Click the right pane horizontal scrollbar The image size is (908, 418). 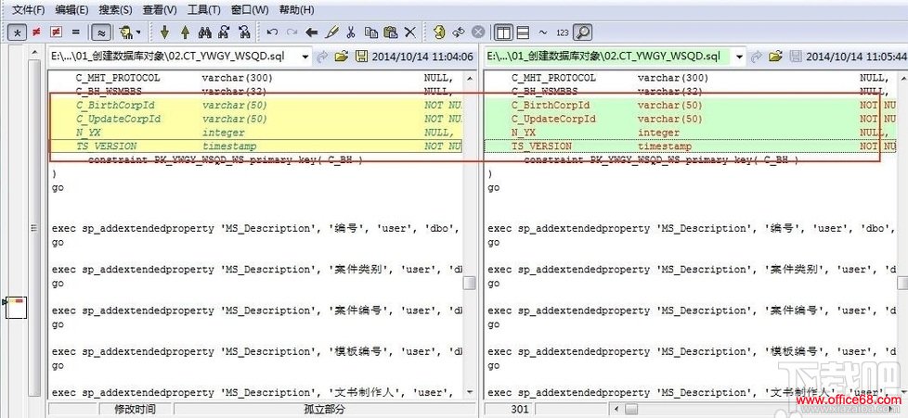(743, 409)
